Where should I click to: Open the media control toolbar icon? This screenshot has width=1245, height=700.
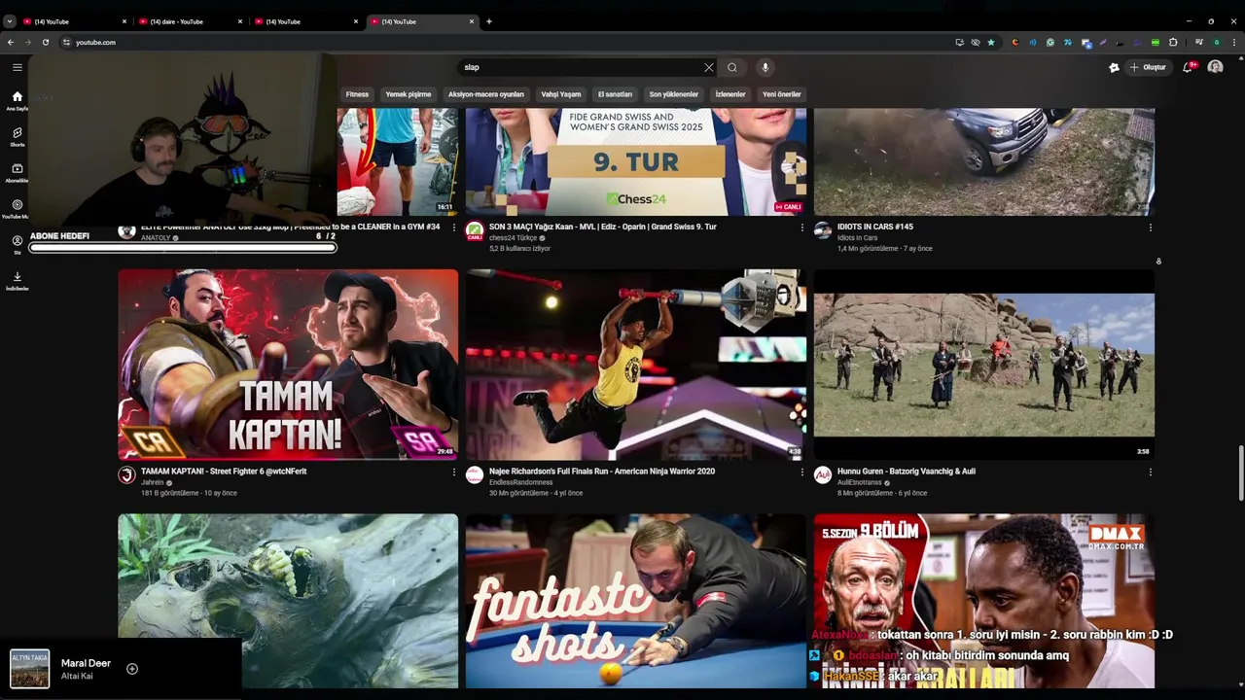point(1199,42)
